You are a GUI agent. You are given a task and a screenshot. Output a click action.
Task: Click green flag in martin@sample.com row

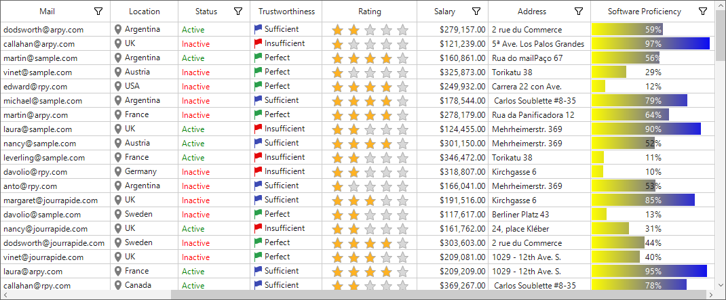tap(259, 58)
